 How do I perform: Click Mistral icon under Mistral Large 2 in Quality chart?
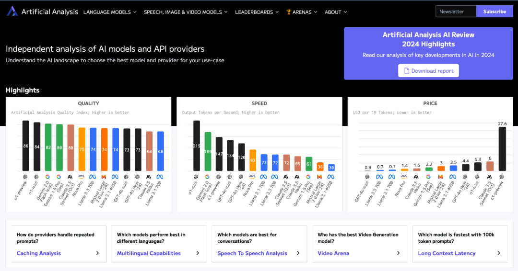click(x=104, y=177)
